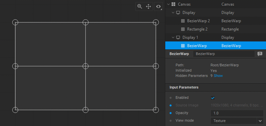The height and width of the screenshot is (126, 266).
Task: Select the top-left warp control point
Action: pos(15,22)
